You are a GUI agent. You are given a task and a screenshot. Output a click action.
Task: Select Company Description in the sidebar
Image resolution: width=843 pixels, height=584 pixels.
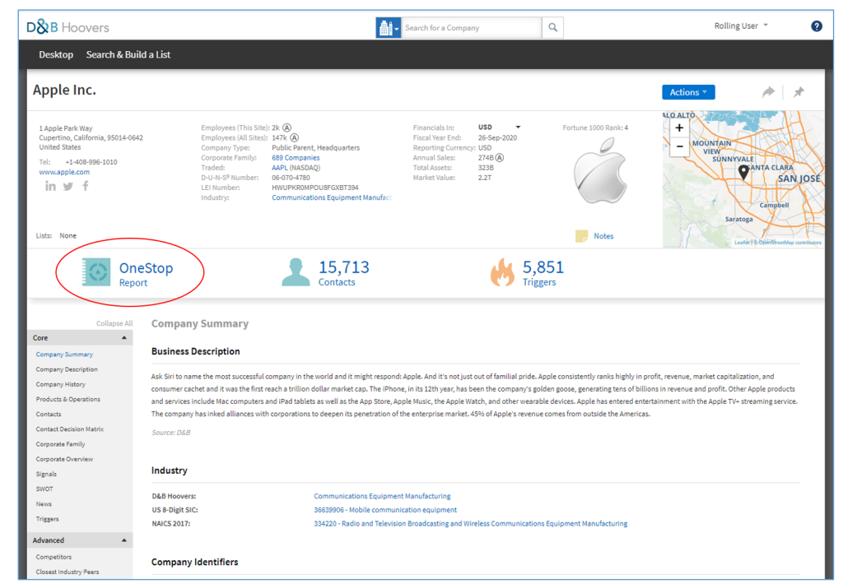[x=67, y=369]
